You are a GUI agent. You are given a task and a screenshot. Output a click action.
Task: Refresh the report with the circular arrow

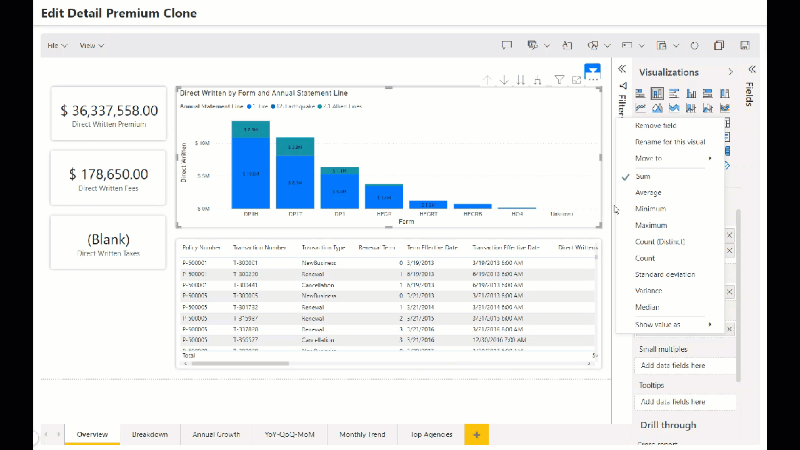coord(694,46)
